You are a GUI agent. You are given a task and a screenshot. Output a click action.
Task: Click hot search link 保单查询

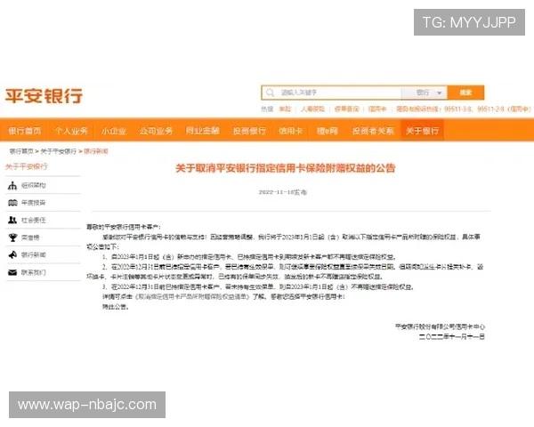pyautogui.click(x=347, y=109)
